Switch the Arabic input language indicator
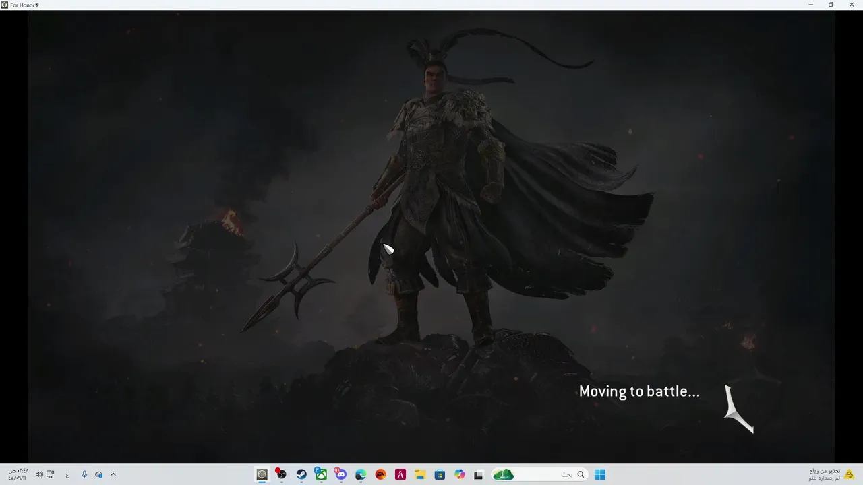This screenshot has height=485, width=863. 67,475
